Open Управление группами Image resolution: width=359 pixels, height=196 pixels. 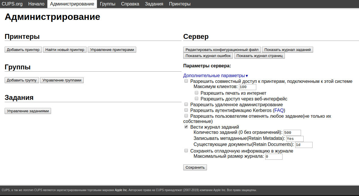pyautogui.click(x=62, y=80)
